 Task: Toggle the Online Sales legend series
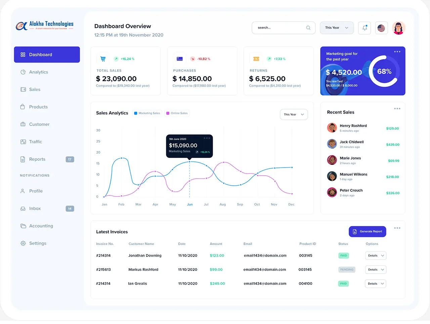point(177,113)
